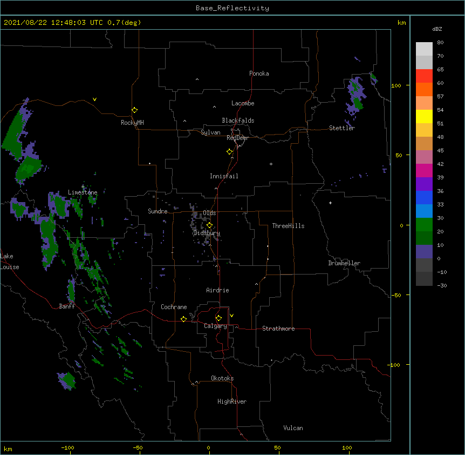Click the Strathmore label
This screenshot has height=455, width=465.
pos(278,329)
